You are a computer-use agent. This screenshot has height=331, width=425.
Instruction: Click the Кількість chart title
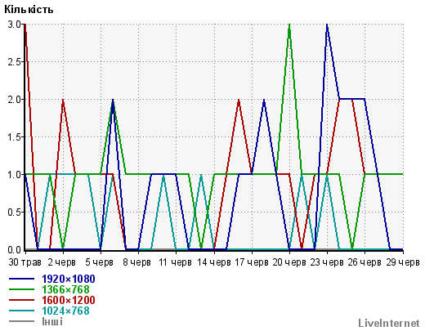tap(29, 10)
